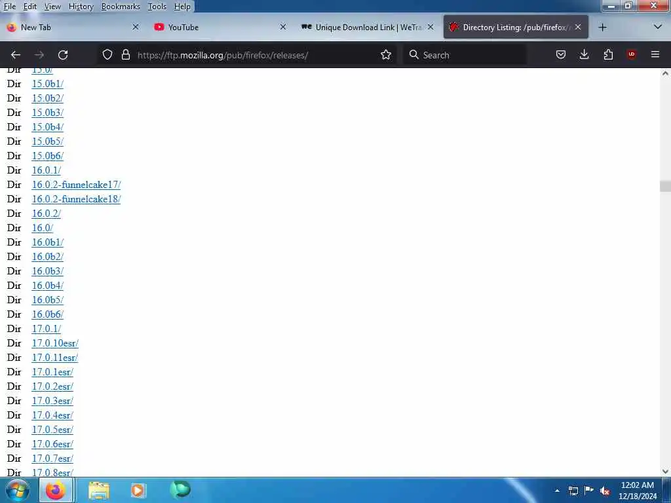Open the Windows Start menu
671x503 pixels.
(x=18, y=490)
